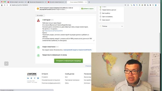The width and height of the screenshot is (162, 91).
Task: Open the Twitter social icon in footer
Action: [x=31, y=78]
